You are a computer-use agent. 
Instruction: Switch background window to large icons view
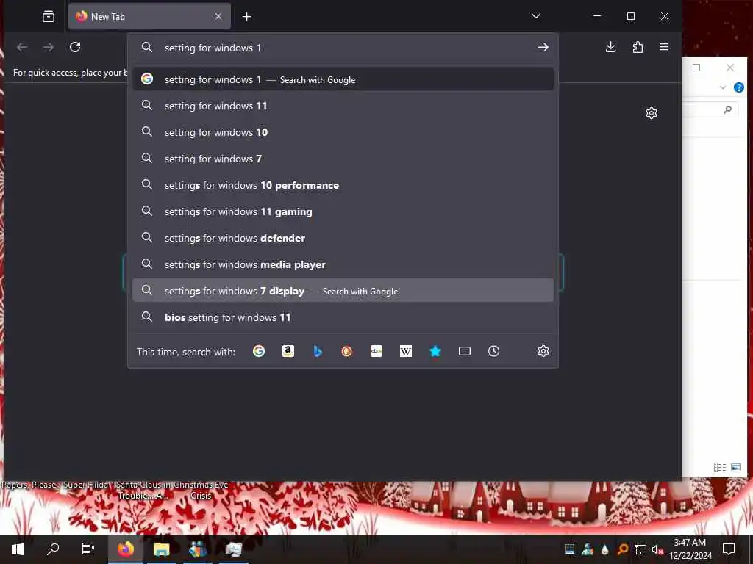point(735,467)
